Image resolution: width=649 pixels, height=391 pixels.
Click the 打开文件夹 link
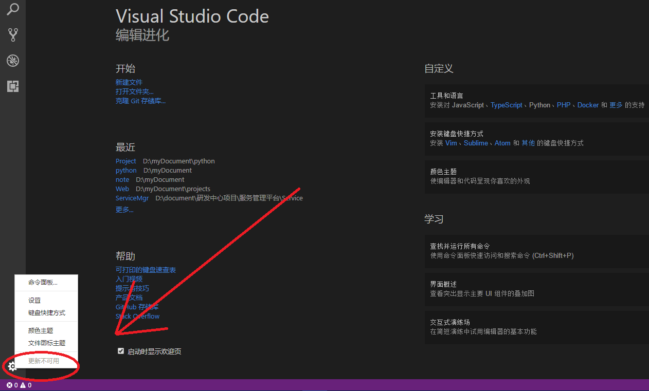click(134, 91)
